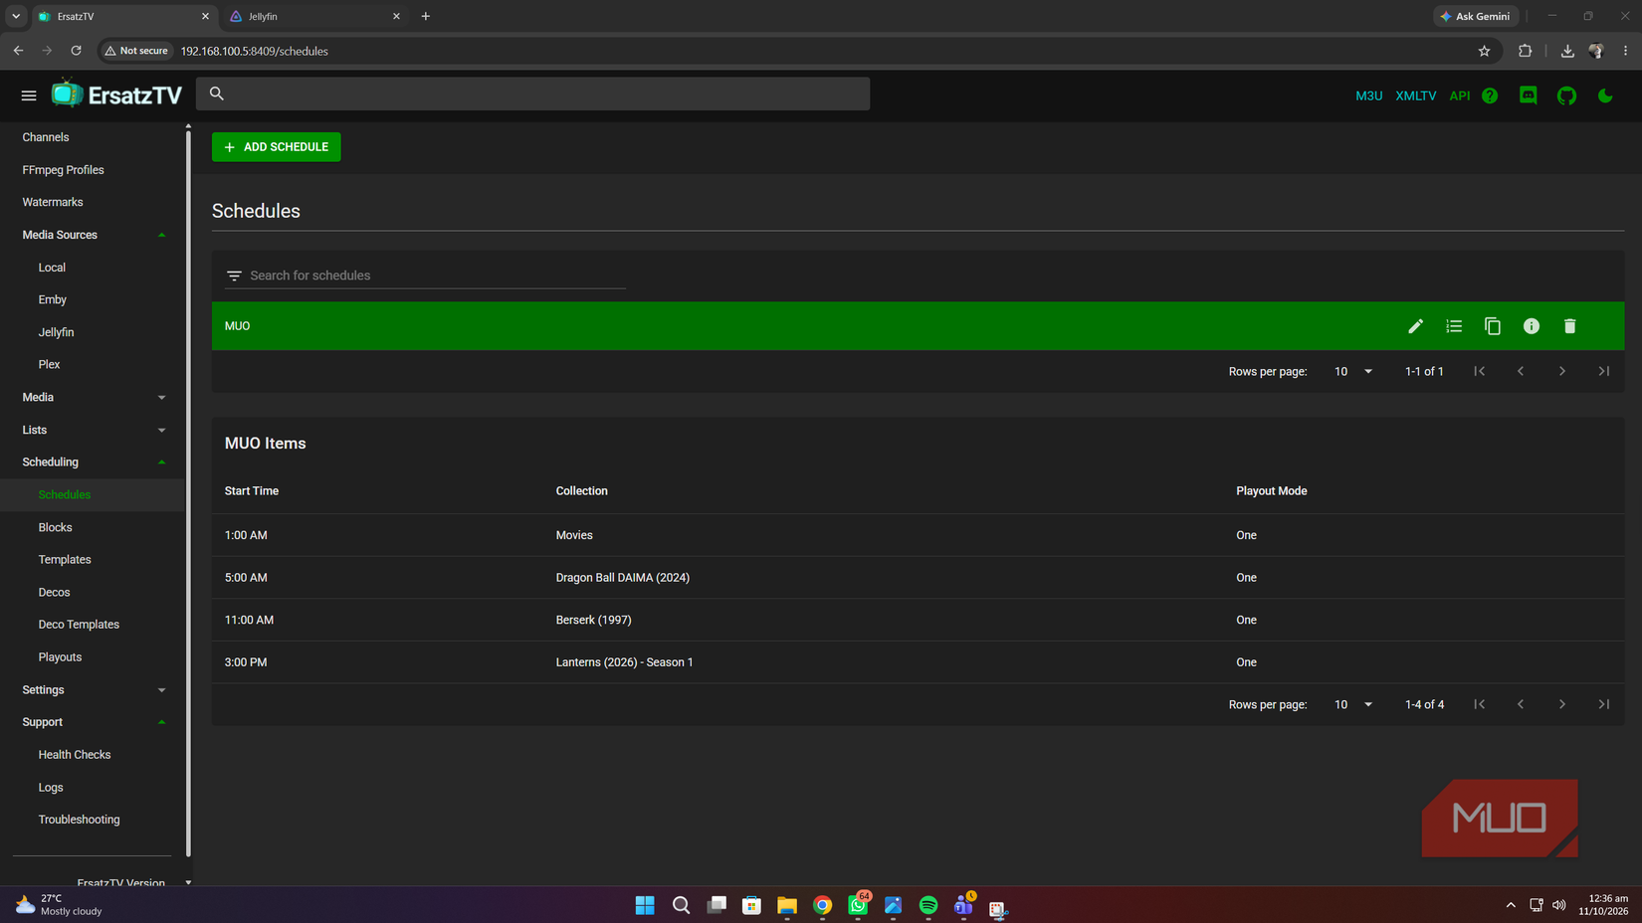Open rows per page dropdown for MUO Items
This screenshot has height=923, width=1642.
(1353, 704)
